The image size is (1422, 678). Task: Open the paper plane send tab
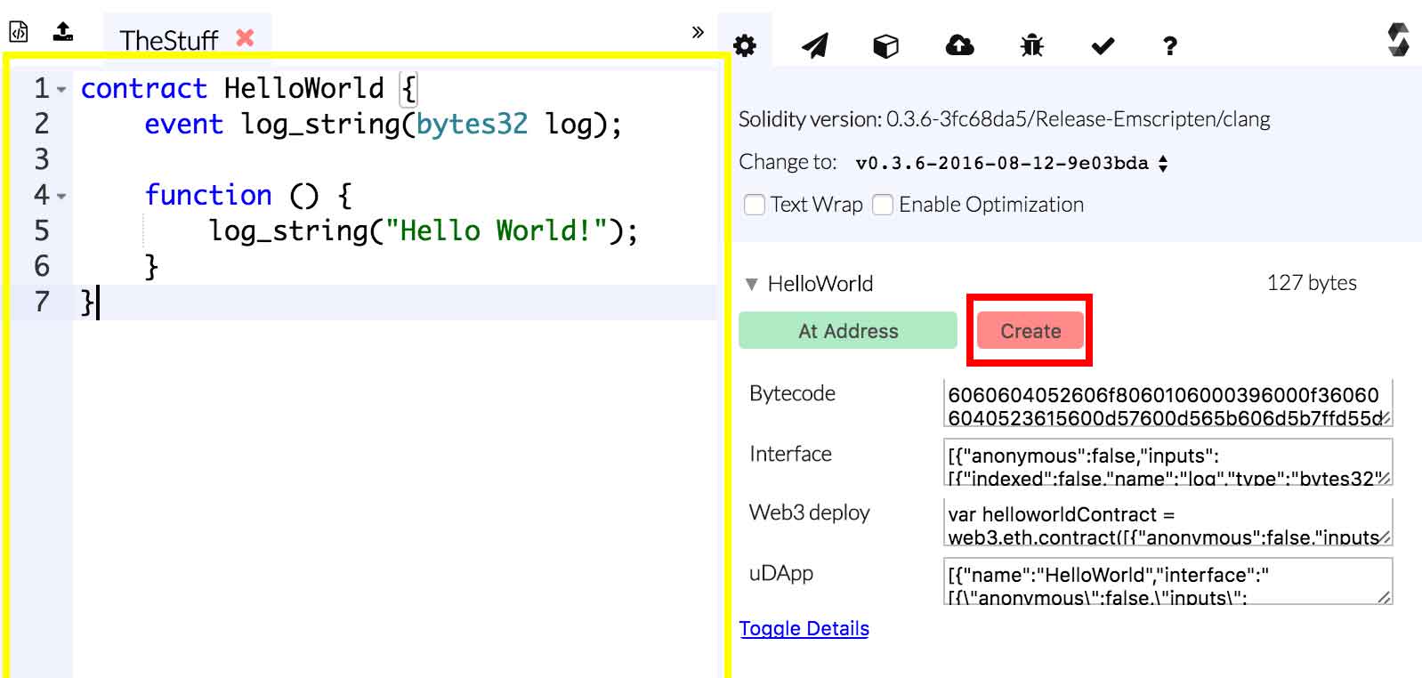tap(815, 45)
